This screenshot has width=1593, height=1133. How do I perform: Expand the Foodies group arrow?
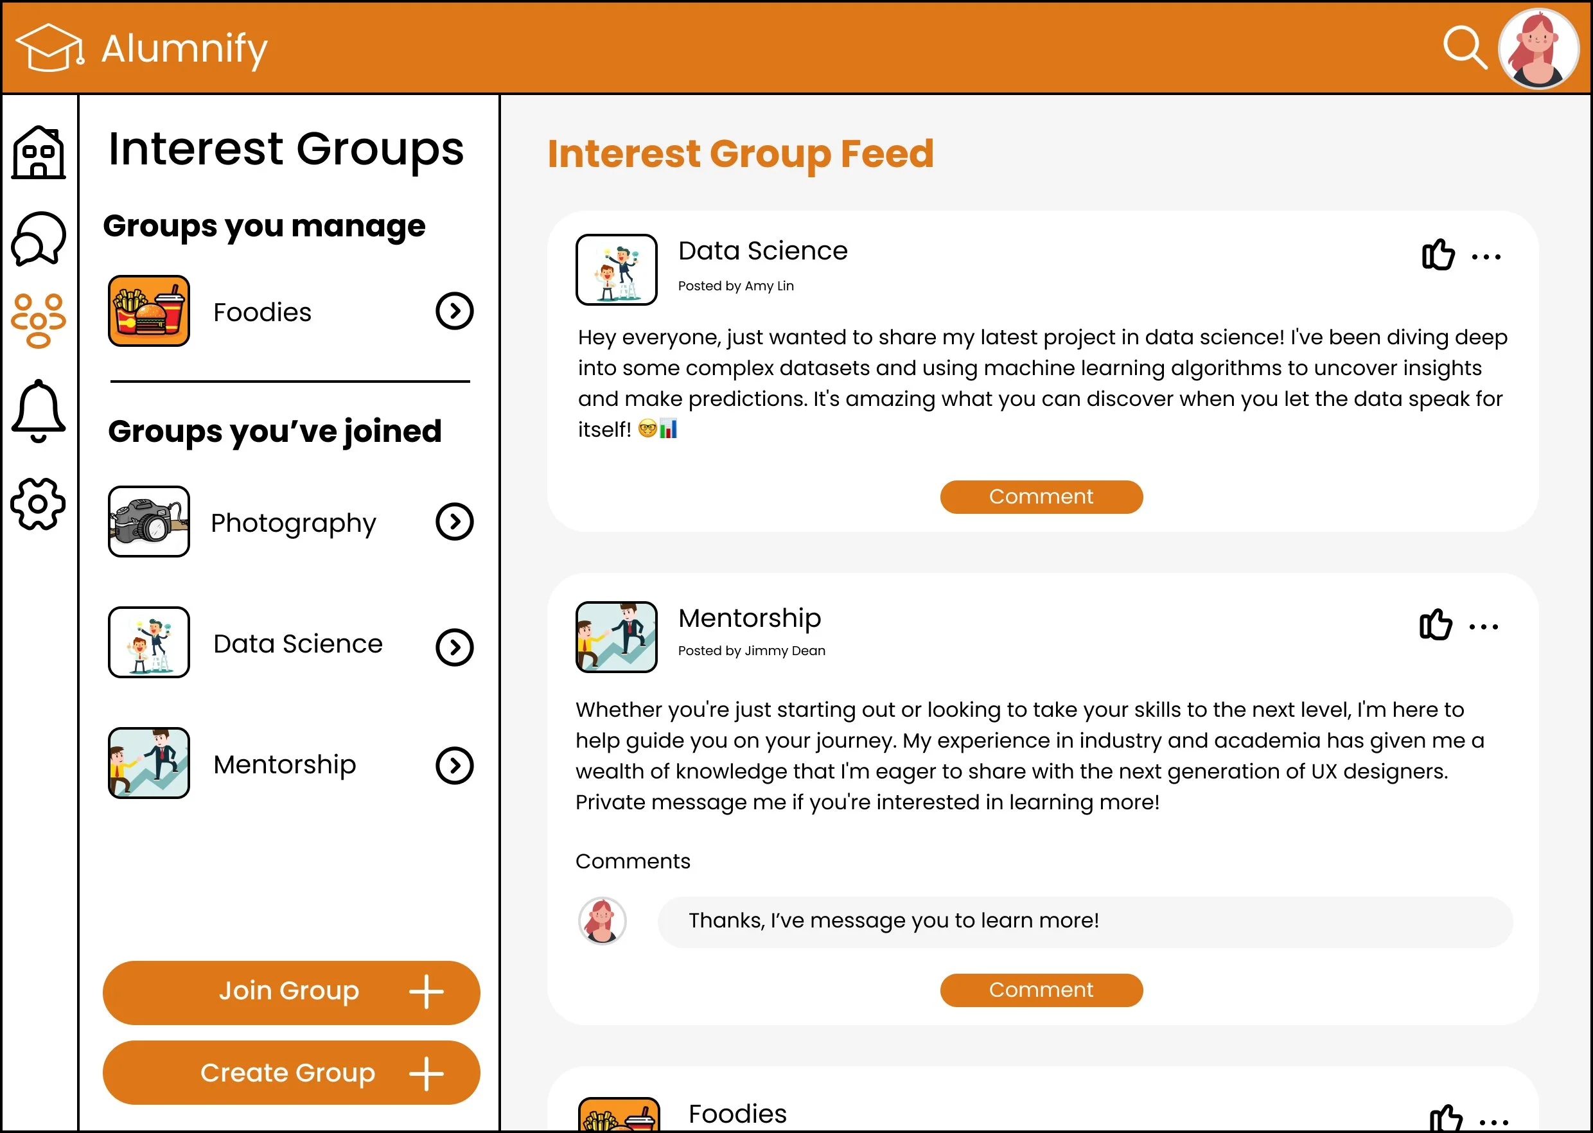[454, 311]
